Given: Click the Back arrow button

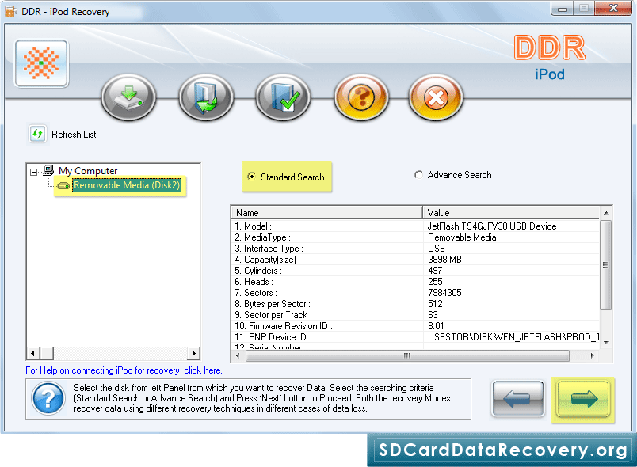Looking at the screenshot, I should point(517,398).
